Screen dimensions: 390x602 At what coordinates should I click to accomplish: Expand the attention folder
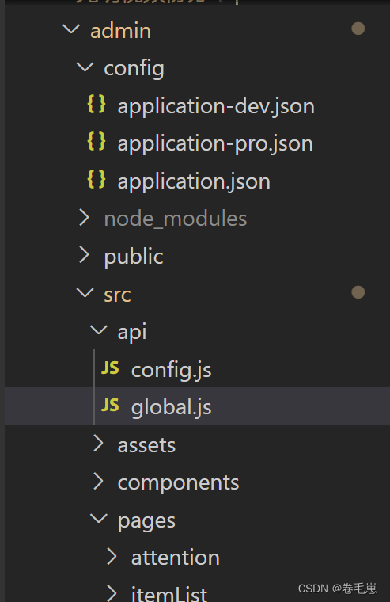[x=176, y=558]
